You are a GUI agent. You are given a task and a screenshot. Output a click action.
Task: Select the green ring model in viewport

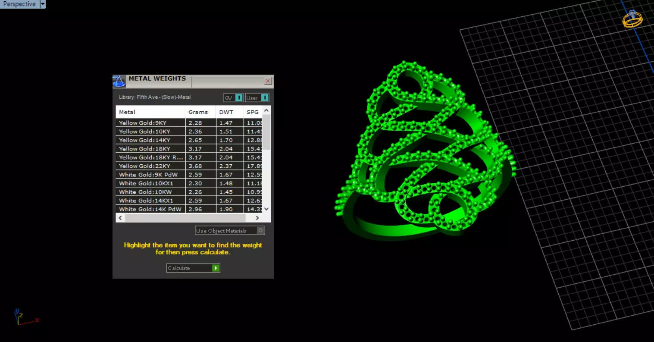(x=425, y=151)
